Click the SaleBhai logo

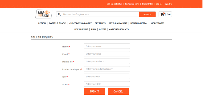click(44, 14)
